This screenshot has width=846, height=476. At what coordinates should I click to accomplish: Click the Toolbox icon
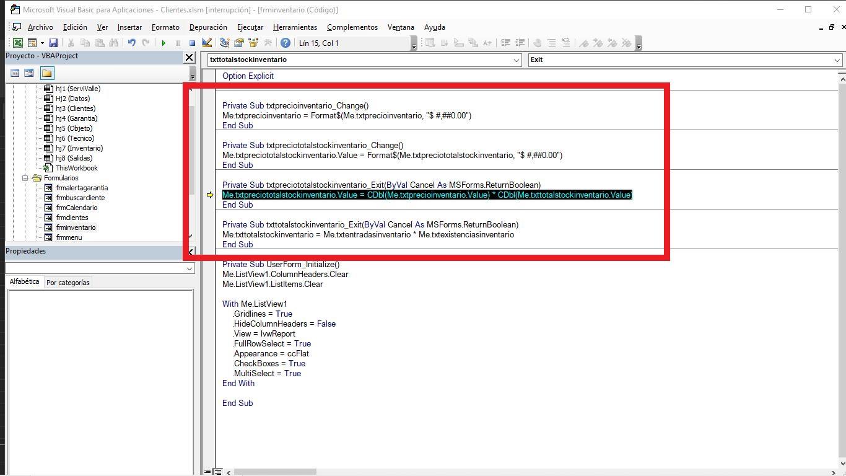click(268, 43)
